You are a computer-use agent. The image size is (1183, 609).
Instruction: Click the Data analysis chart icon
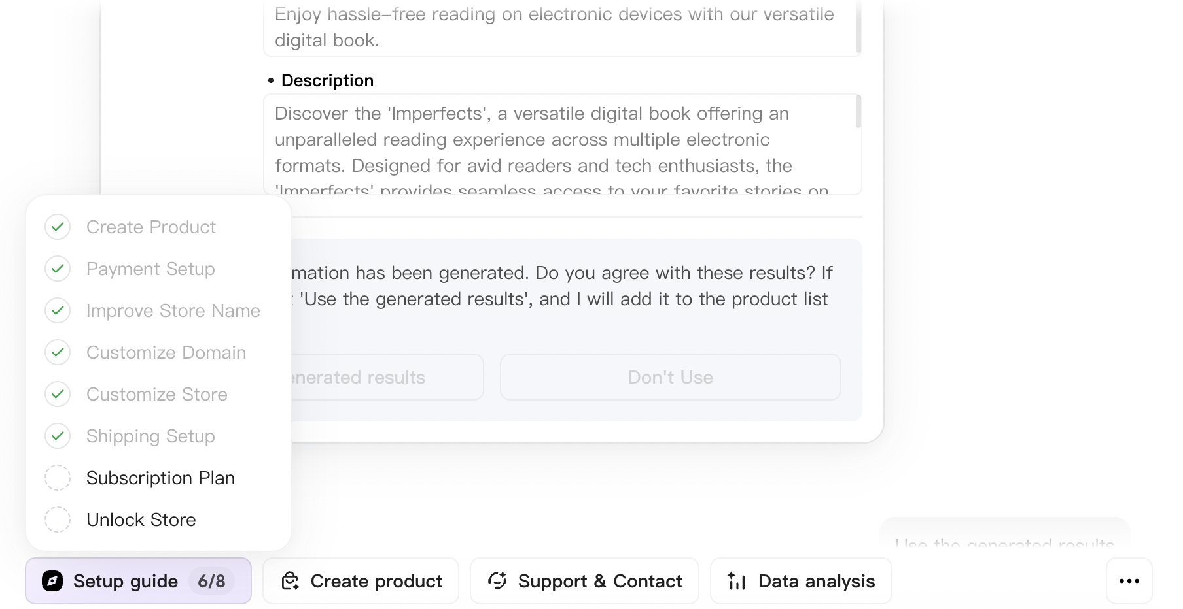tap(737, 581)
